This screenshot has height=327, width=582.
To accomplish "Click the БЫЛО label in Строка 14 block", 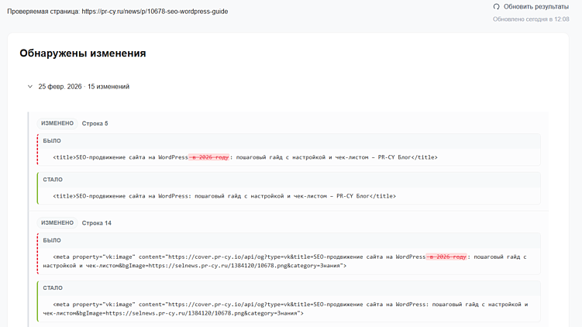I will (52, 240).
